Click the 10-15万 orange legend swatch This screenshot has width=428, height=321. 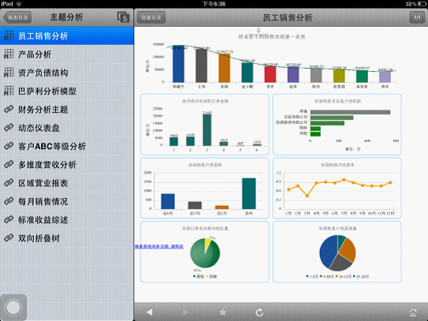coord(337,277)
